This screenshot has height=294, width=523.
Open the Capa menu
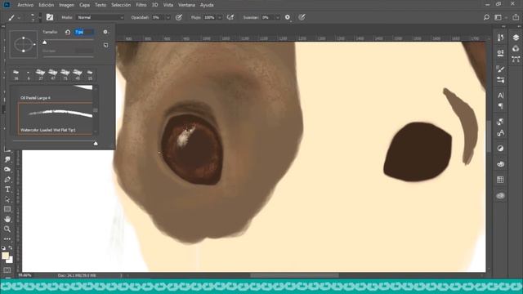tap(84, 5)
